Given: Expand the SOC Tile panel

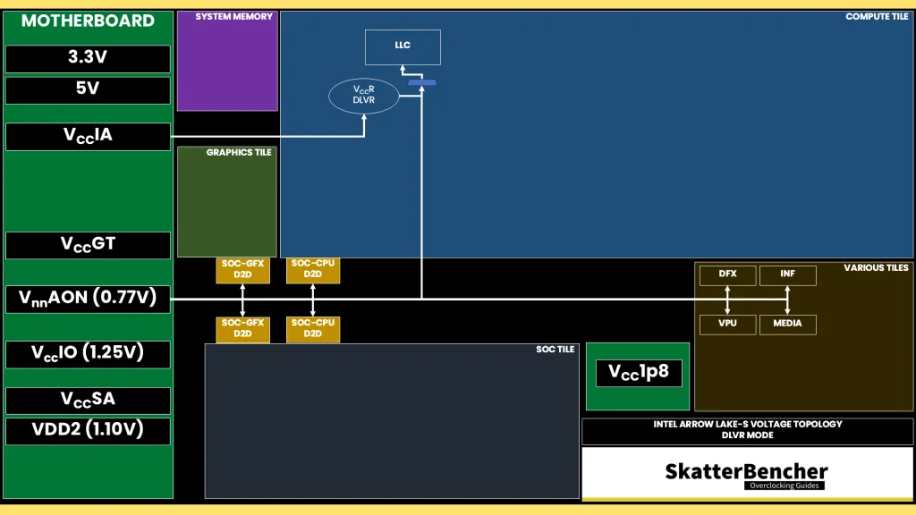Looking at the screenshot, I should tap(392, 420).
